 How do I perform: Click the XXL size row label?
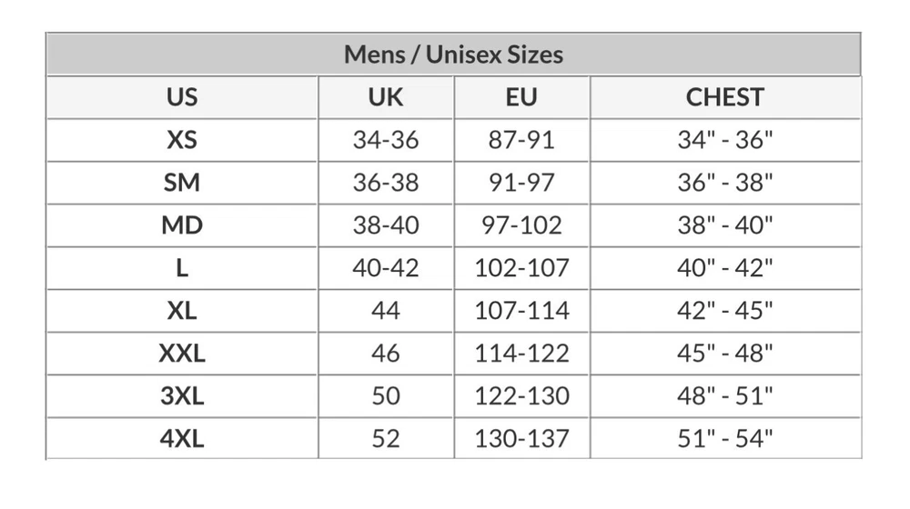tap(182, 354)
